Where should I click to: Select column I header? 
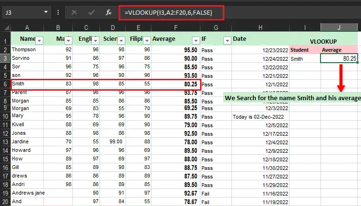(x=305, y=28)
